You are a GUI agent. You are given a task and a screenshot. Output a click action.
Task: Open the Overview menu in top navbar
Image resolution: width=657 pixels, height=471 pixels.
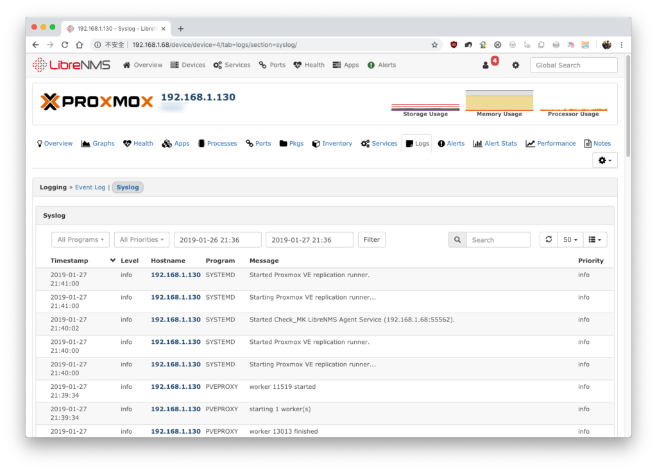(143, 65)
